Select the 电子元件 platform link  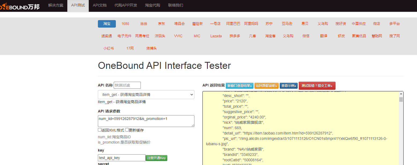[124, 36]
